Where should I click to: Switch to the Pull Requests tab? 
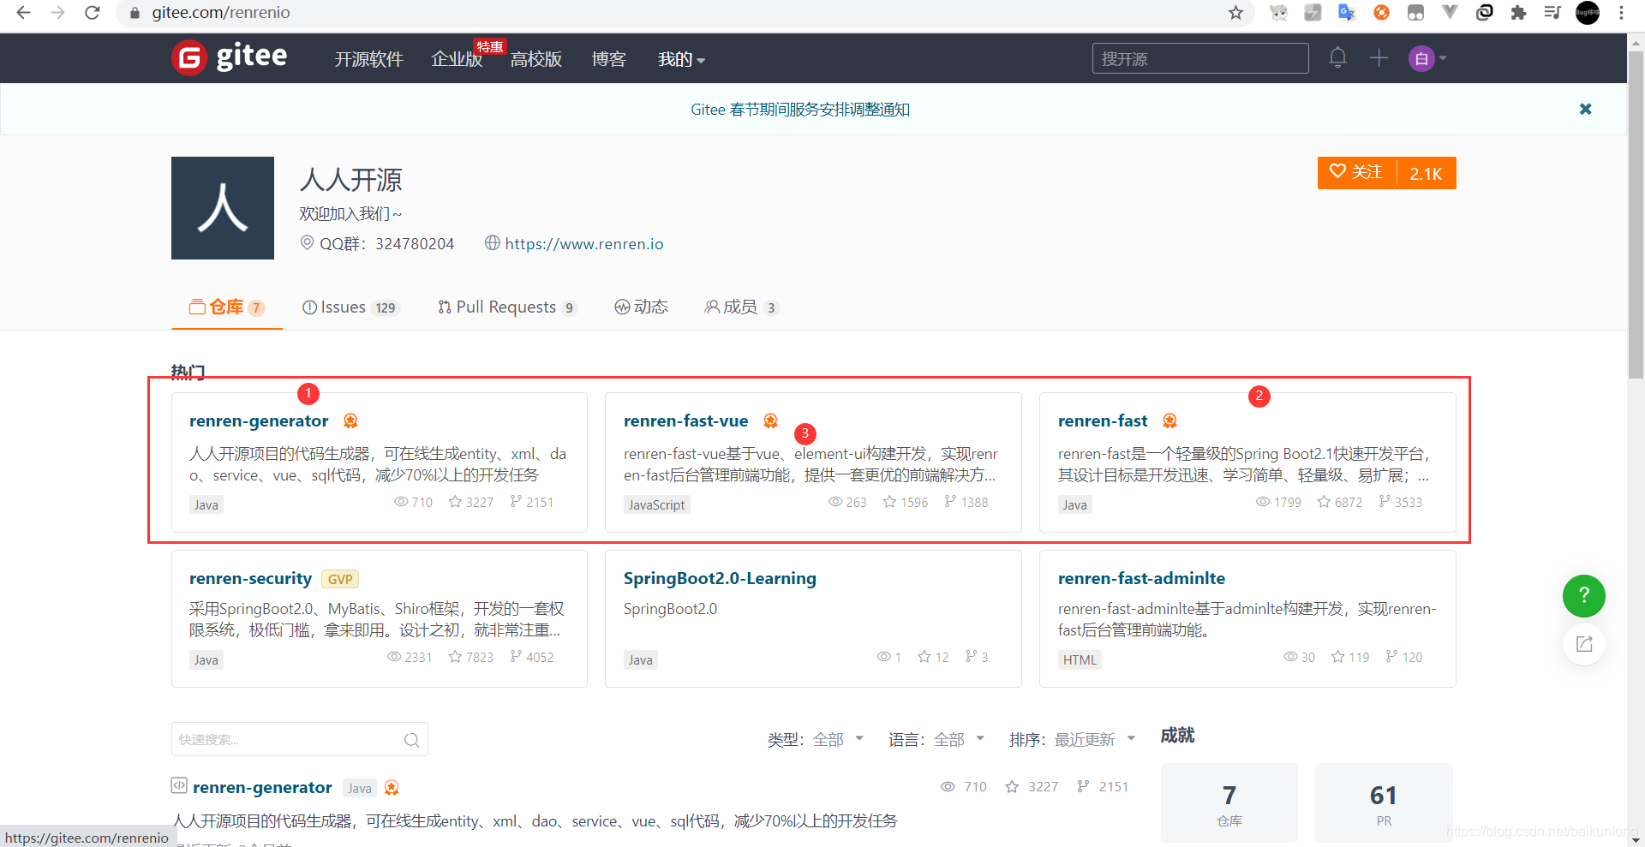point(507,307)
